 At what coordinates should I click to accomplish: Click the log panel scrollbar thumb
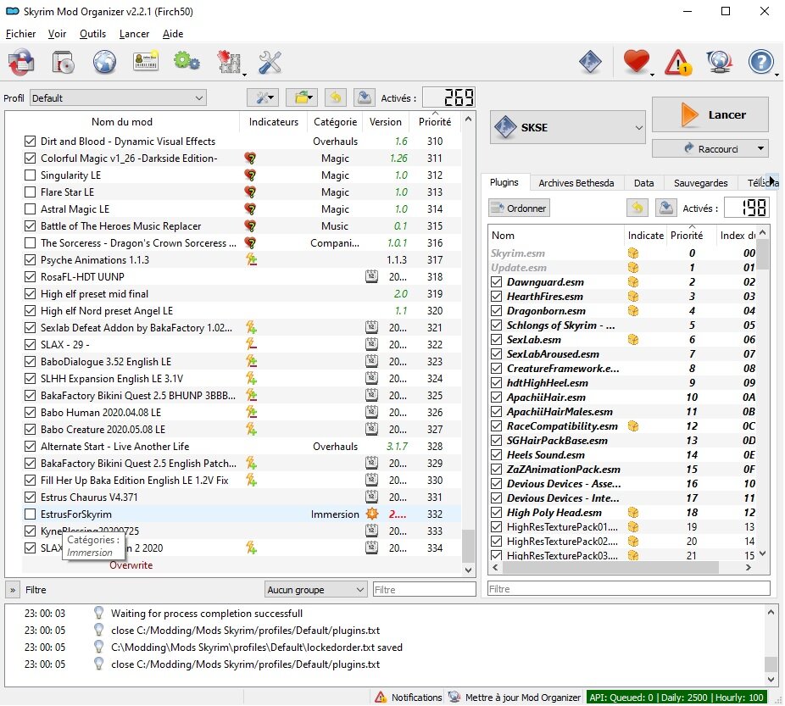tap(771, 664)
